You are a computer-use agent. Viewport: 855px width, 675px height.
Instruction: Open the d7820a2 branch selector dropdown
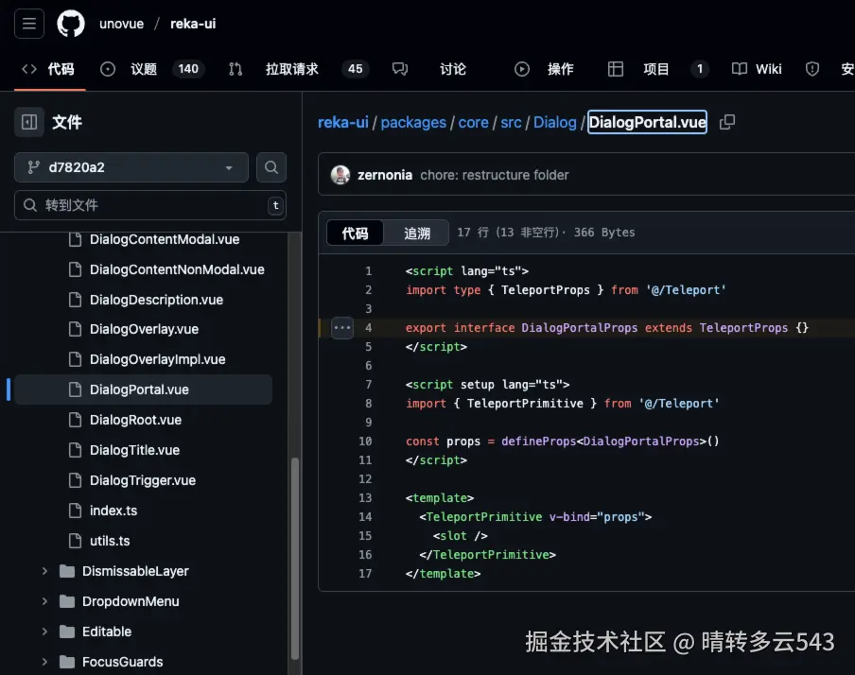131,167
